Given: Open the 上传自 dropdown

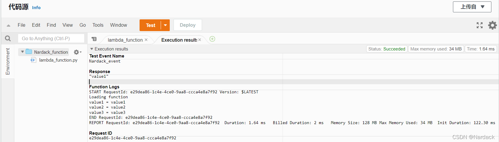Looking at the screenshot, I should 472,7.
